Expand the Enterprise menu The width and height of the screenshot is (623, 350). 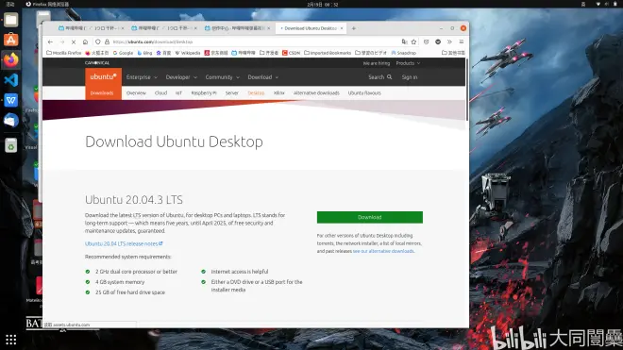click(142, 77)
